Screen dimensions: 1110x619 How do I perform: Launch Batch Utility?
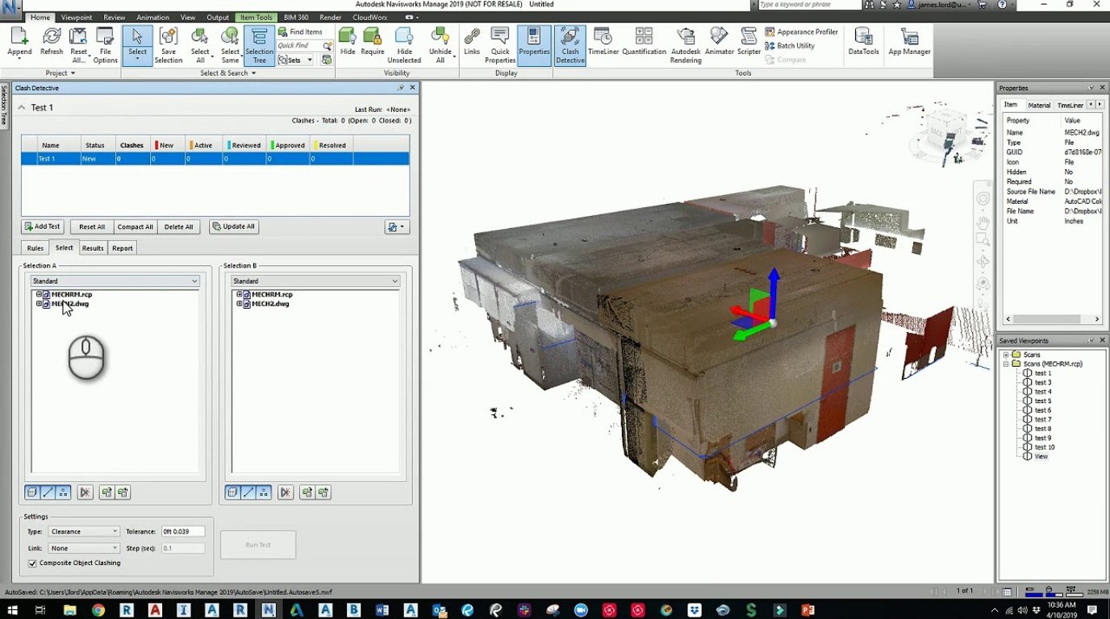pyautogui.click(x=790, y=46)
